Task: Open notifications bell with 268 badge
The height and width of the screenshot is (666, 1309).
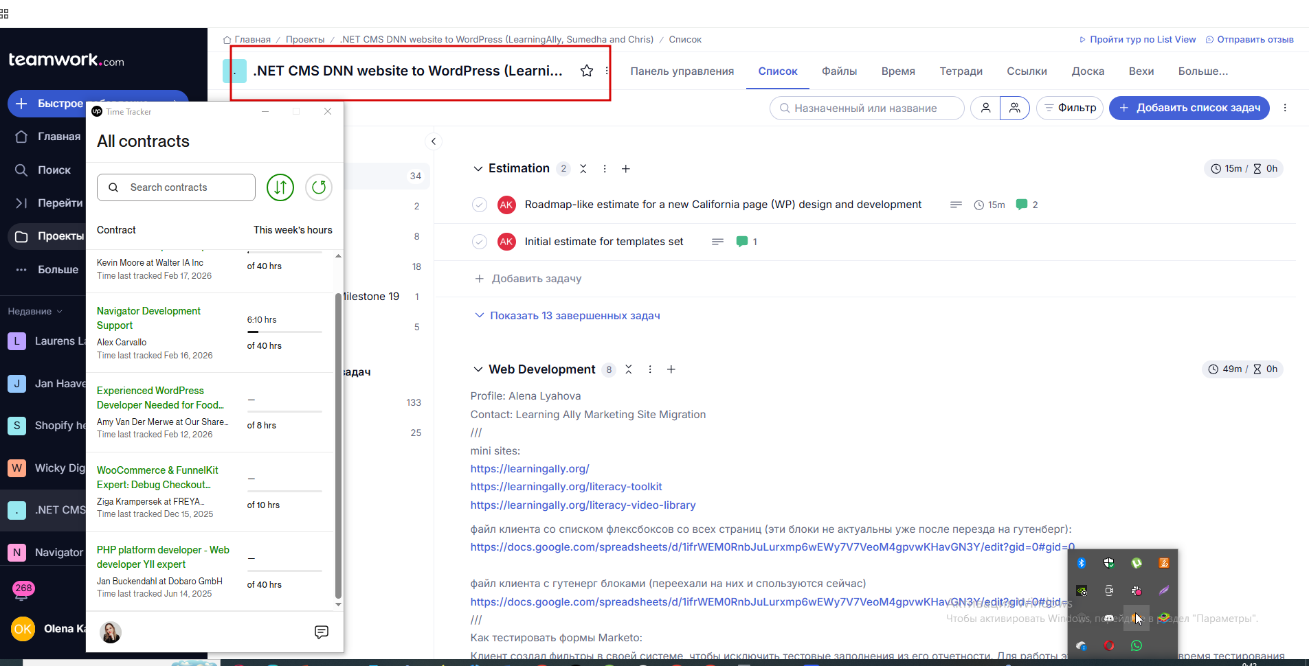Action: 23,590
